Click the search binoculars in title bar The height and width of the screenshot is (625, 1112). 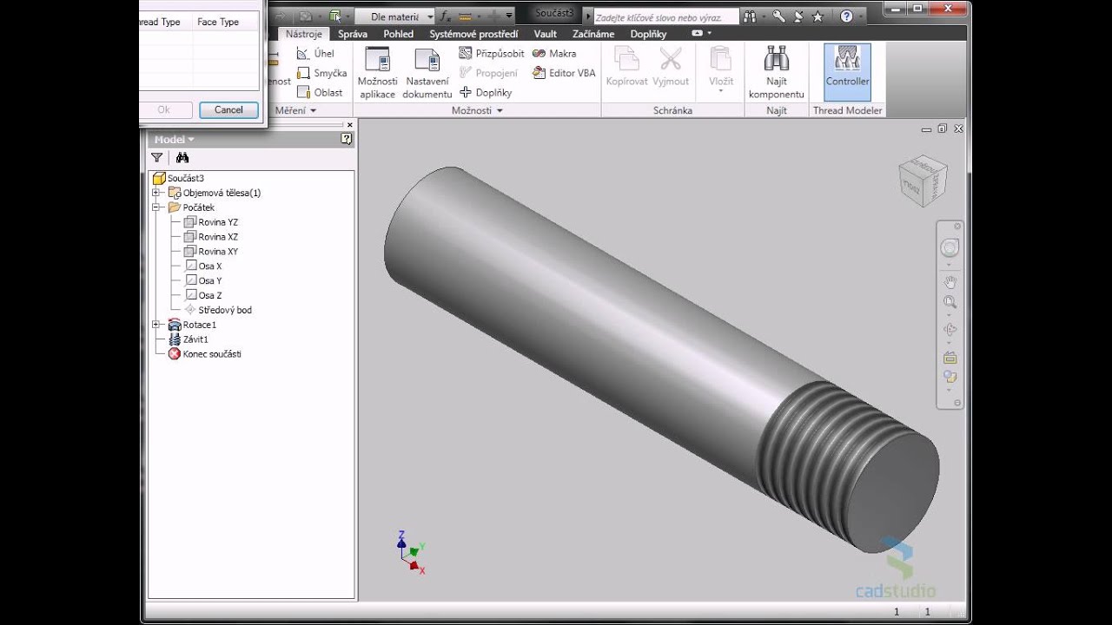click(x=751, y=16)
